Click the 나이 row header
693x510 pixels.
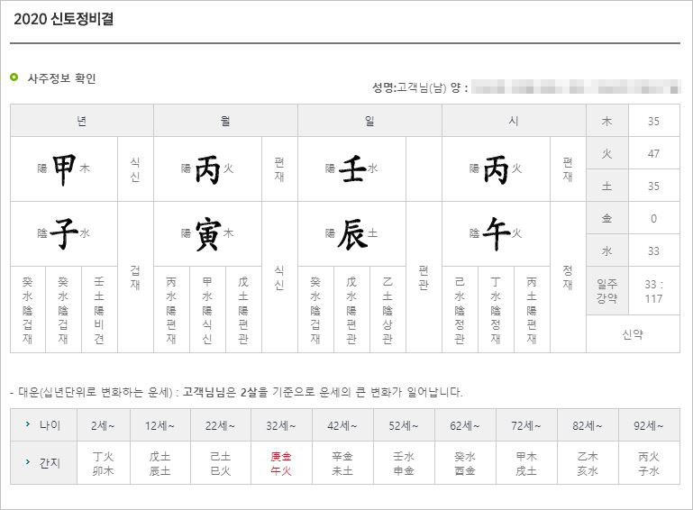click(43, 424)
